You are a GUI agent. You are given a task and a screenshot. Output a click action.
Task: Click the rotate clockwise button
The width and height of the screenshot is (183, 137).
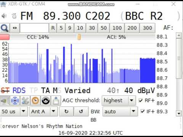tap(66, 112)
